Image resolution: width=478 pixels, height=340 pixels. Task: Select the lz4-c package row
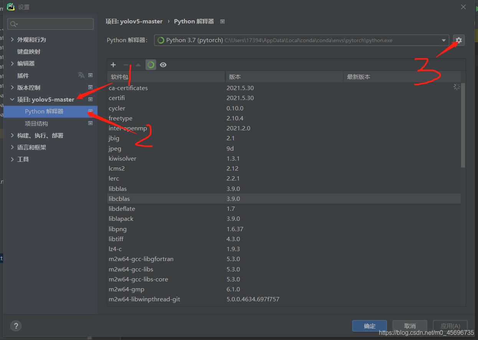[284, 249]
